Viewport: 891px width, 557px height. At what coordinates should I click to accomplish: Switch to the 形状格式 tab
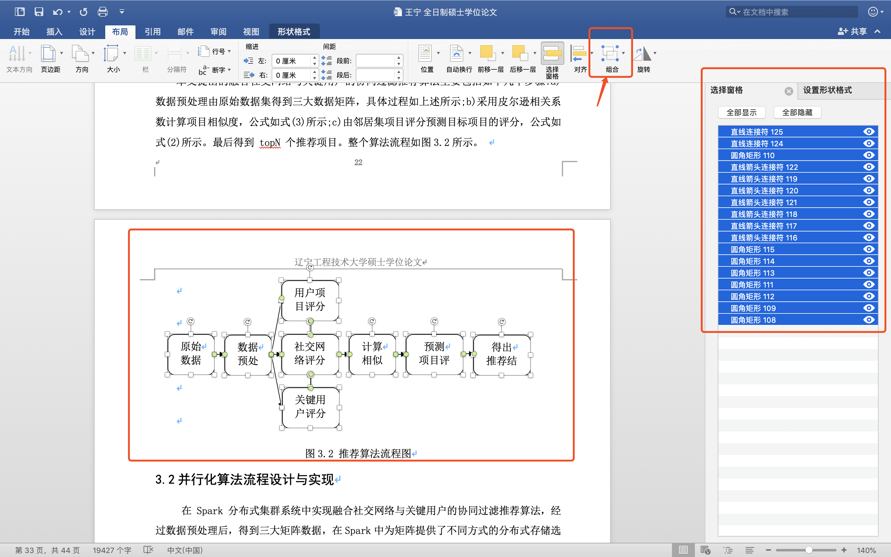pyautogui.click(x=294, y=32)
